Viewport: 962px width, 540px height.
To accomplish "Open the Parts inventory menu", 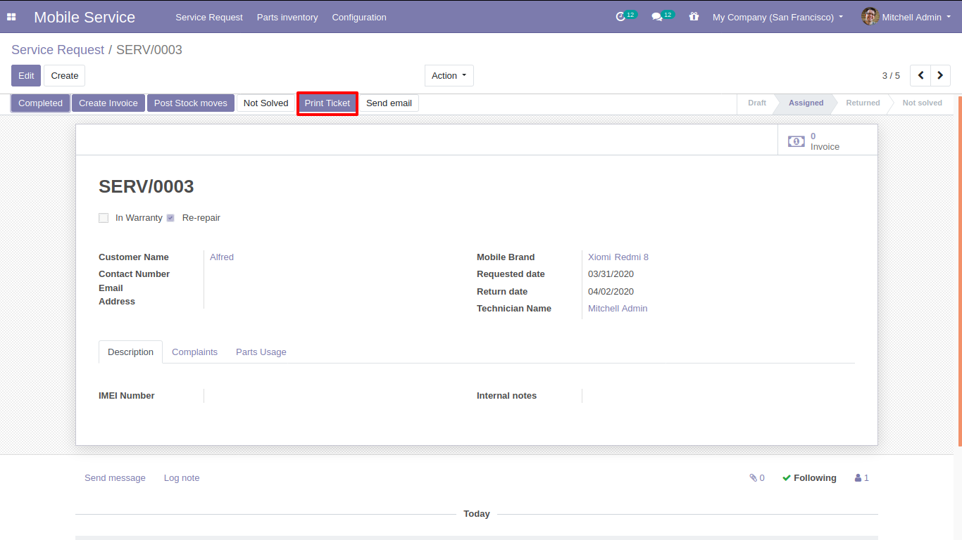I will pos(287,17).
